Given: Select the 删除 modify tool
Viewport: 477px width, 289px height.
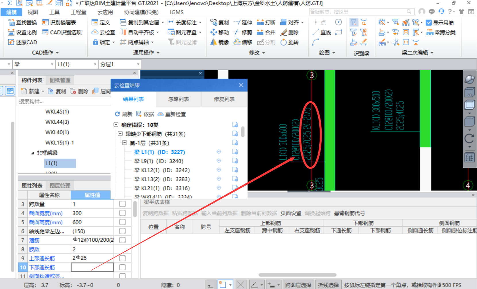Looking at the screenshot, I should tap(289, 32).
